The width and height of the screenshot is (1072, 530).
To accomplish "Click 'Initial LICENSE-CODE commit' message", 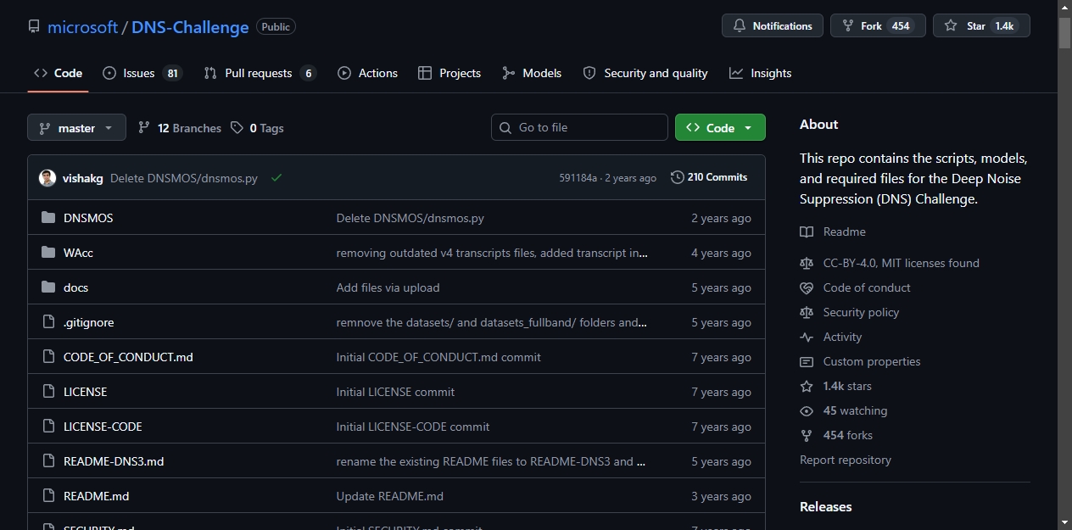I will pyautogui.click(x=413, y=427).
